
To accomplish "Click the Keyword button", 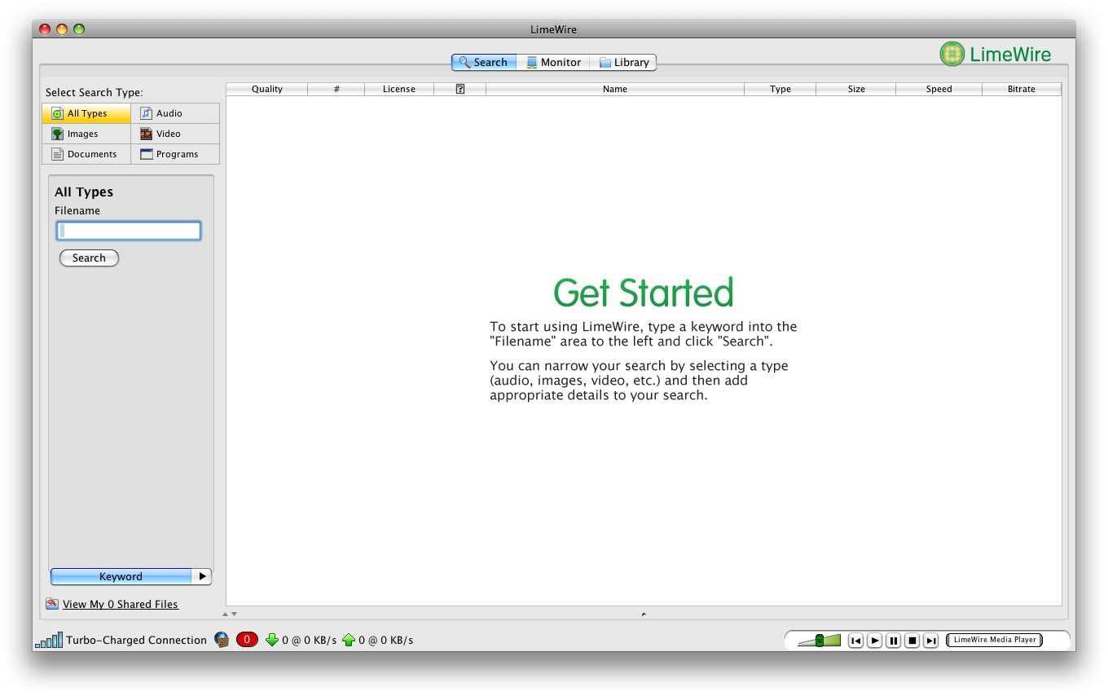I will (121, 576).
